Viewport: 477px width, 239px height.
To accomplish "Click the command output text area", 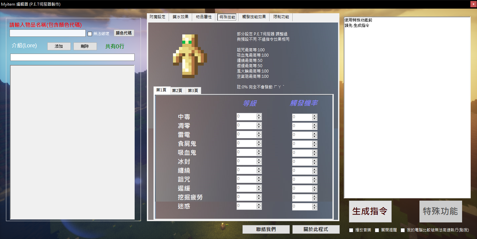I will click(407, 108).
